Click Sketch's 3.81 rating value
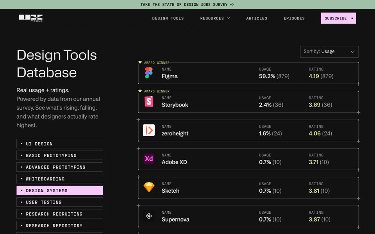 314,191
